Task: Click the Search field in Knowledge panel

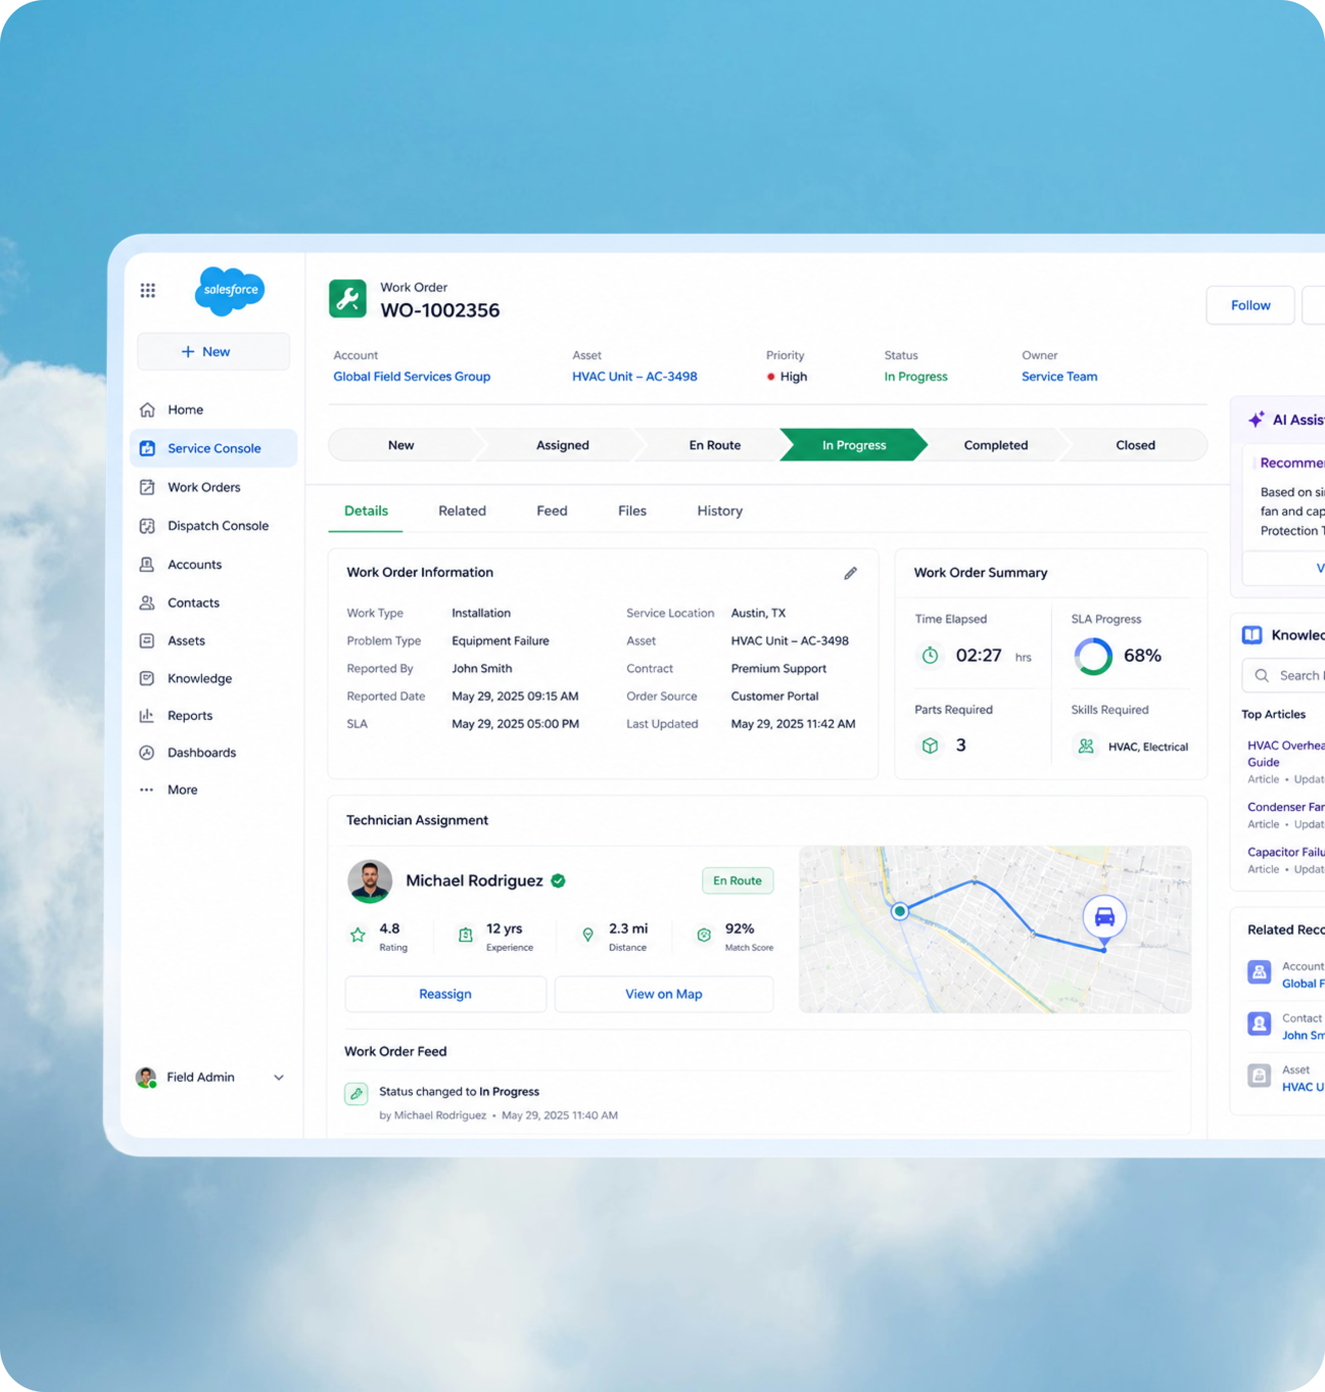Action: tap(1283, 676)
